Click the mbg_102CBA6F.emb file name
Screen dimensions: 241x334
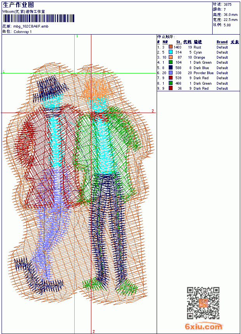coord(31,26)
